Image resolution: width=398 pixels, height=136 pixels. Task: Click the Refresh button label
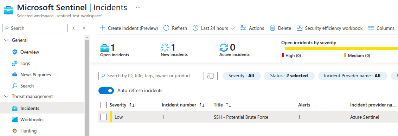[179, 28]
